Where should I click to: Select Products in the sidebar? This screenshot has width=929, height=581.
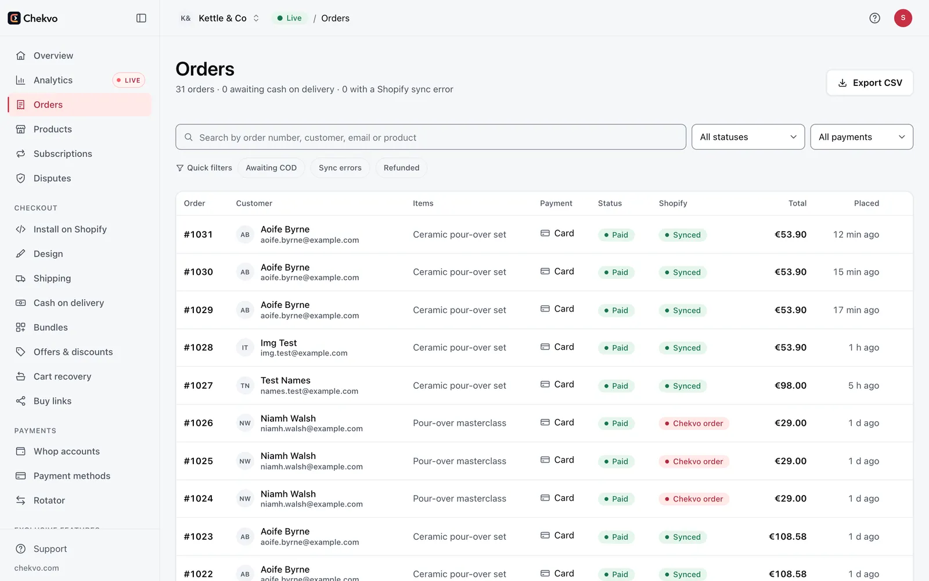click(80, 129)
